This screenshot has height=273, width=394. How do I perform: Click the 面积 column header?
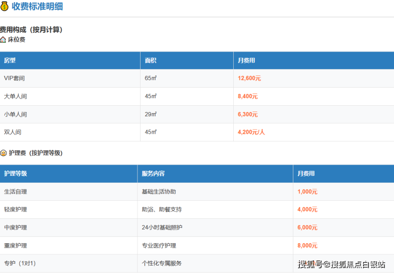point(151,61)
